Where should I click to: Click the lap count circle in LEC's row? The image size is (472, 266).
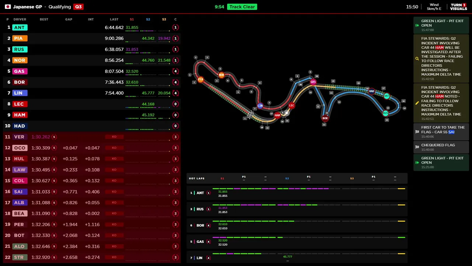(176, 104)
